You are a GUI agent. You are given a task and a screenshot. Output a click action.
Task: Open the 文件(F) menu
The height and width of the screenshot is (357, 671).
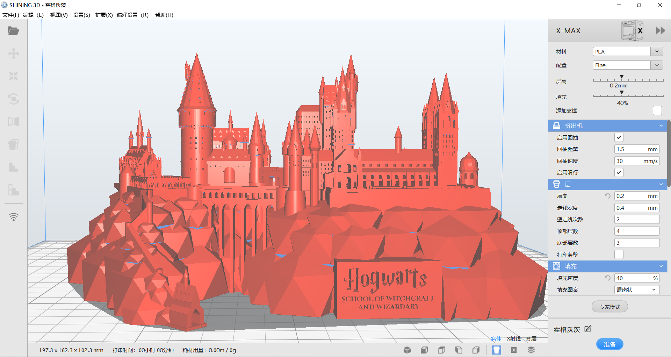[x=11, y=15]
